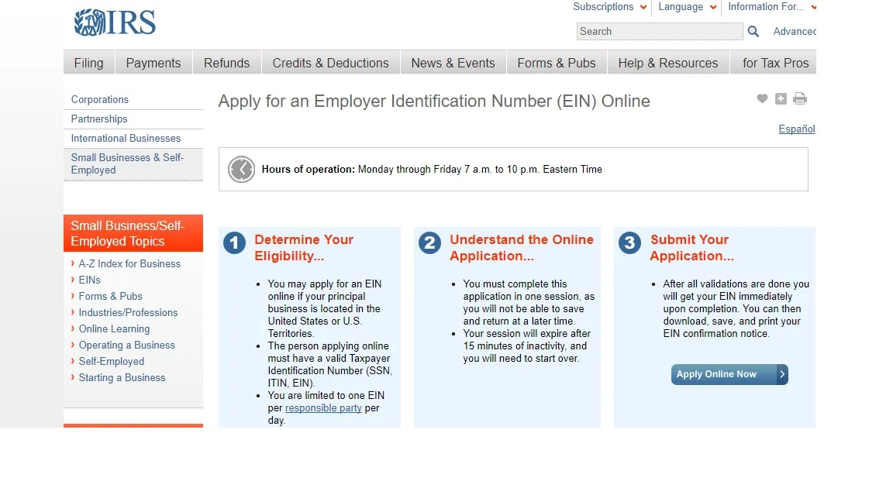Click the IRS logo

pos(115,22)
